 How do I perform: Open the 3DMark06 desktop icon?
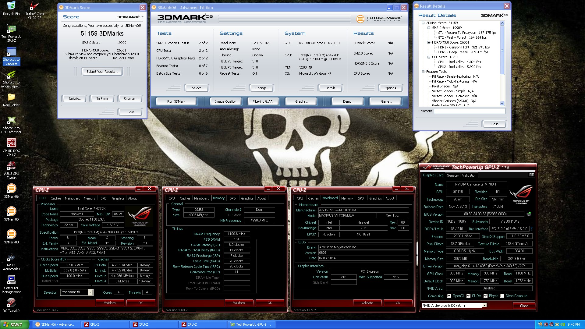pos(11,191)
